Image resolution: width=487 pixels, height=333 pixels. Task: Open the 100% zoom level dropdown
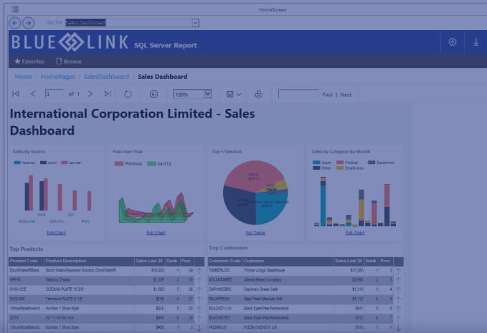[x=207, y=94]
